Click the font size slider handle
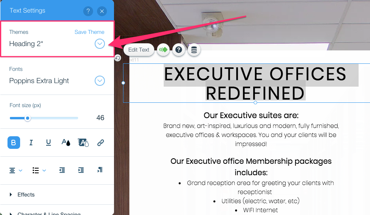370x215 pixels. point(28,118)
